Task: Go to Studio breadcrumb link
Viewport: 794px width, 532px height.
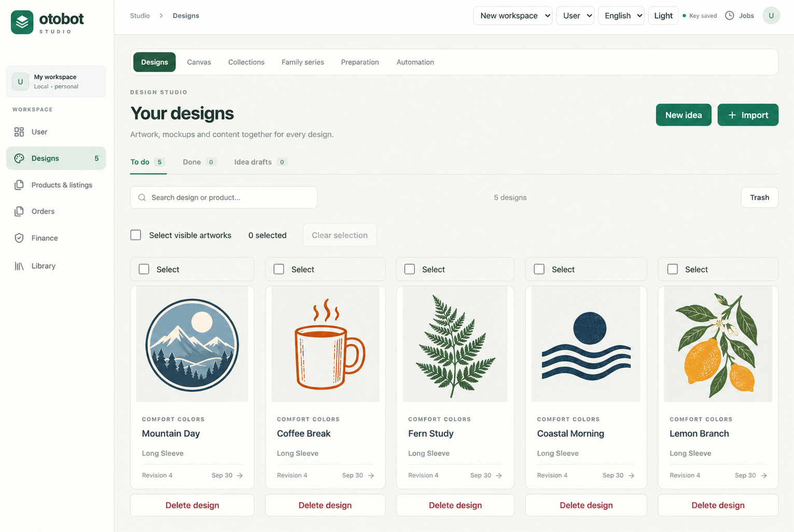Action: [x=140, y=16]
